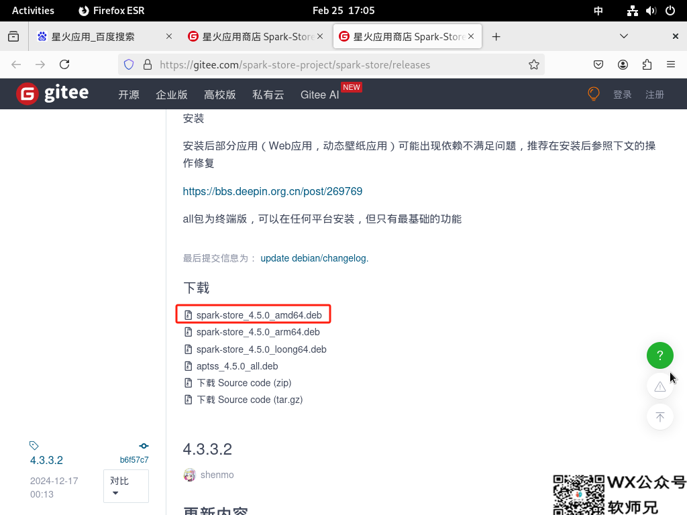Screen dimensions: 687x515
Task: Download spark-store_4.5.0_loong64.deb
Action: pos(261,349)
